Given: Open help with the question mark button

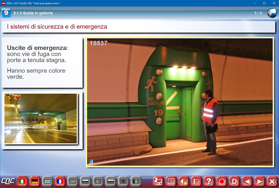Looking at the screenshot, I should tap(209, 181).
